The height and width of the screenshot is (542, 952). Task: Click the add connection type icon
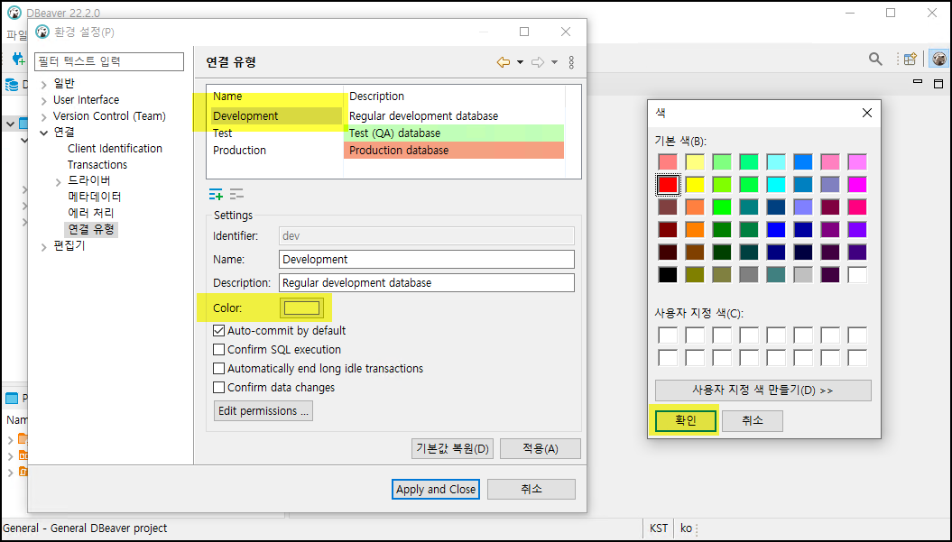point(216,195)
